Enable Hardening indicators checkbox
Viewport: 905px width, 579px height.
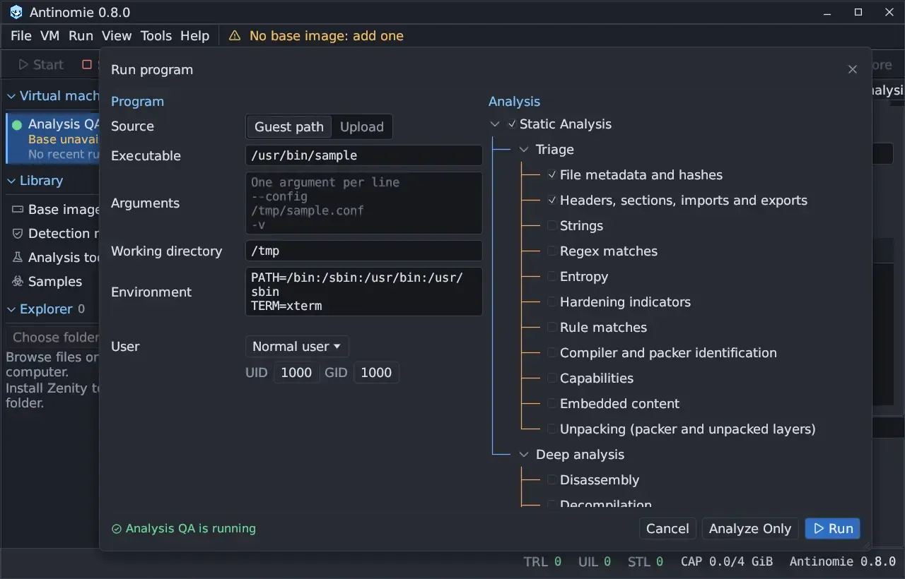point(552,302)
